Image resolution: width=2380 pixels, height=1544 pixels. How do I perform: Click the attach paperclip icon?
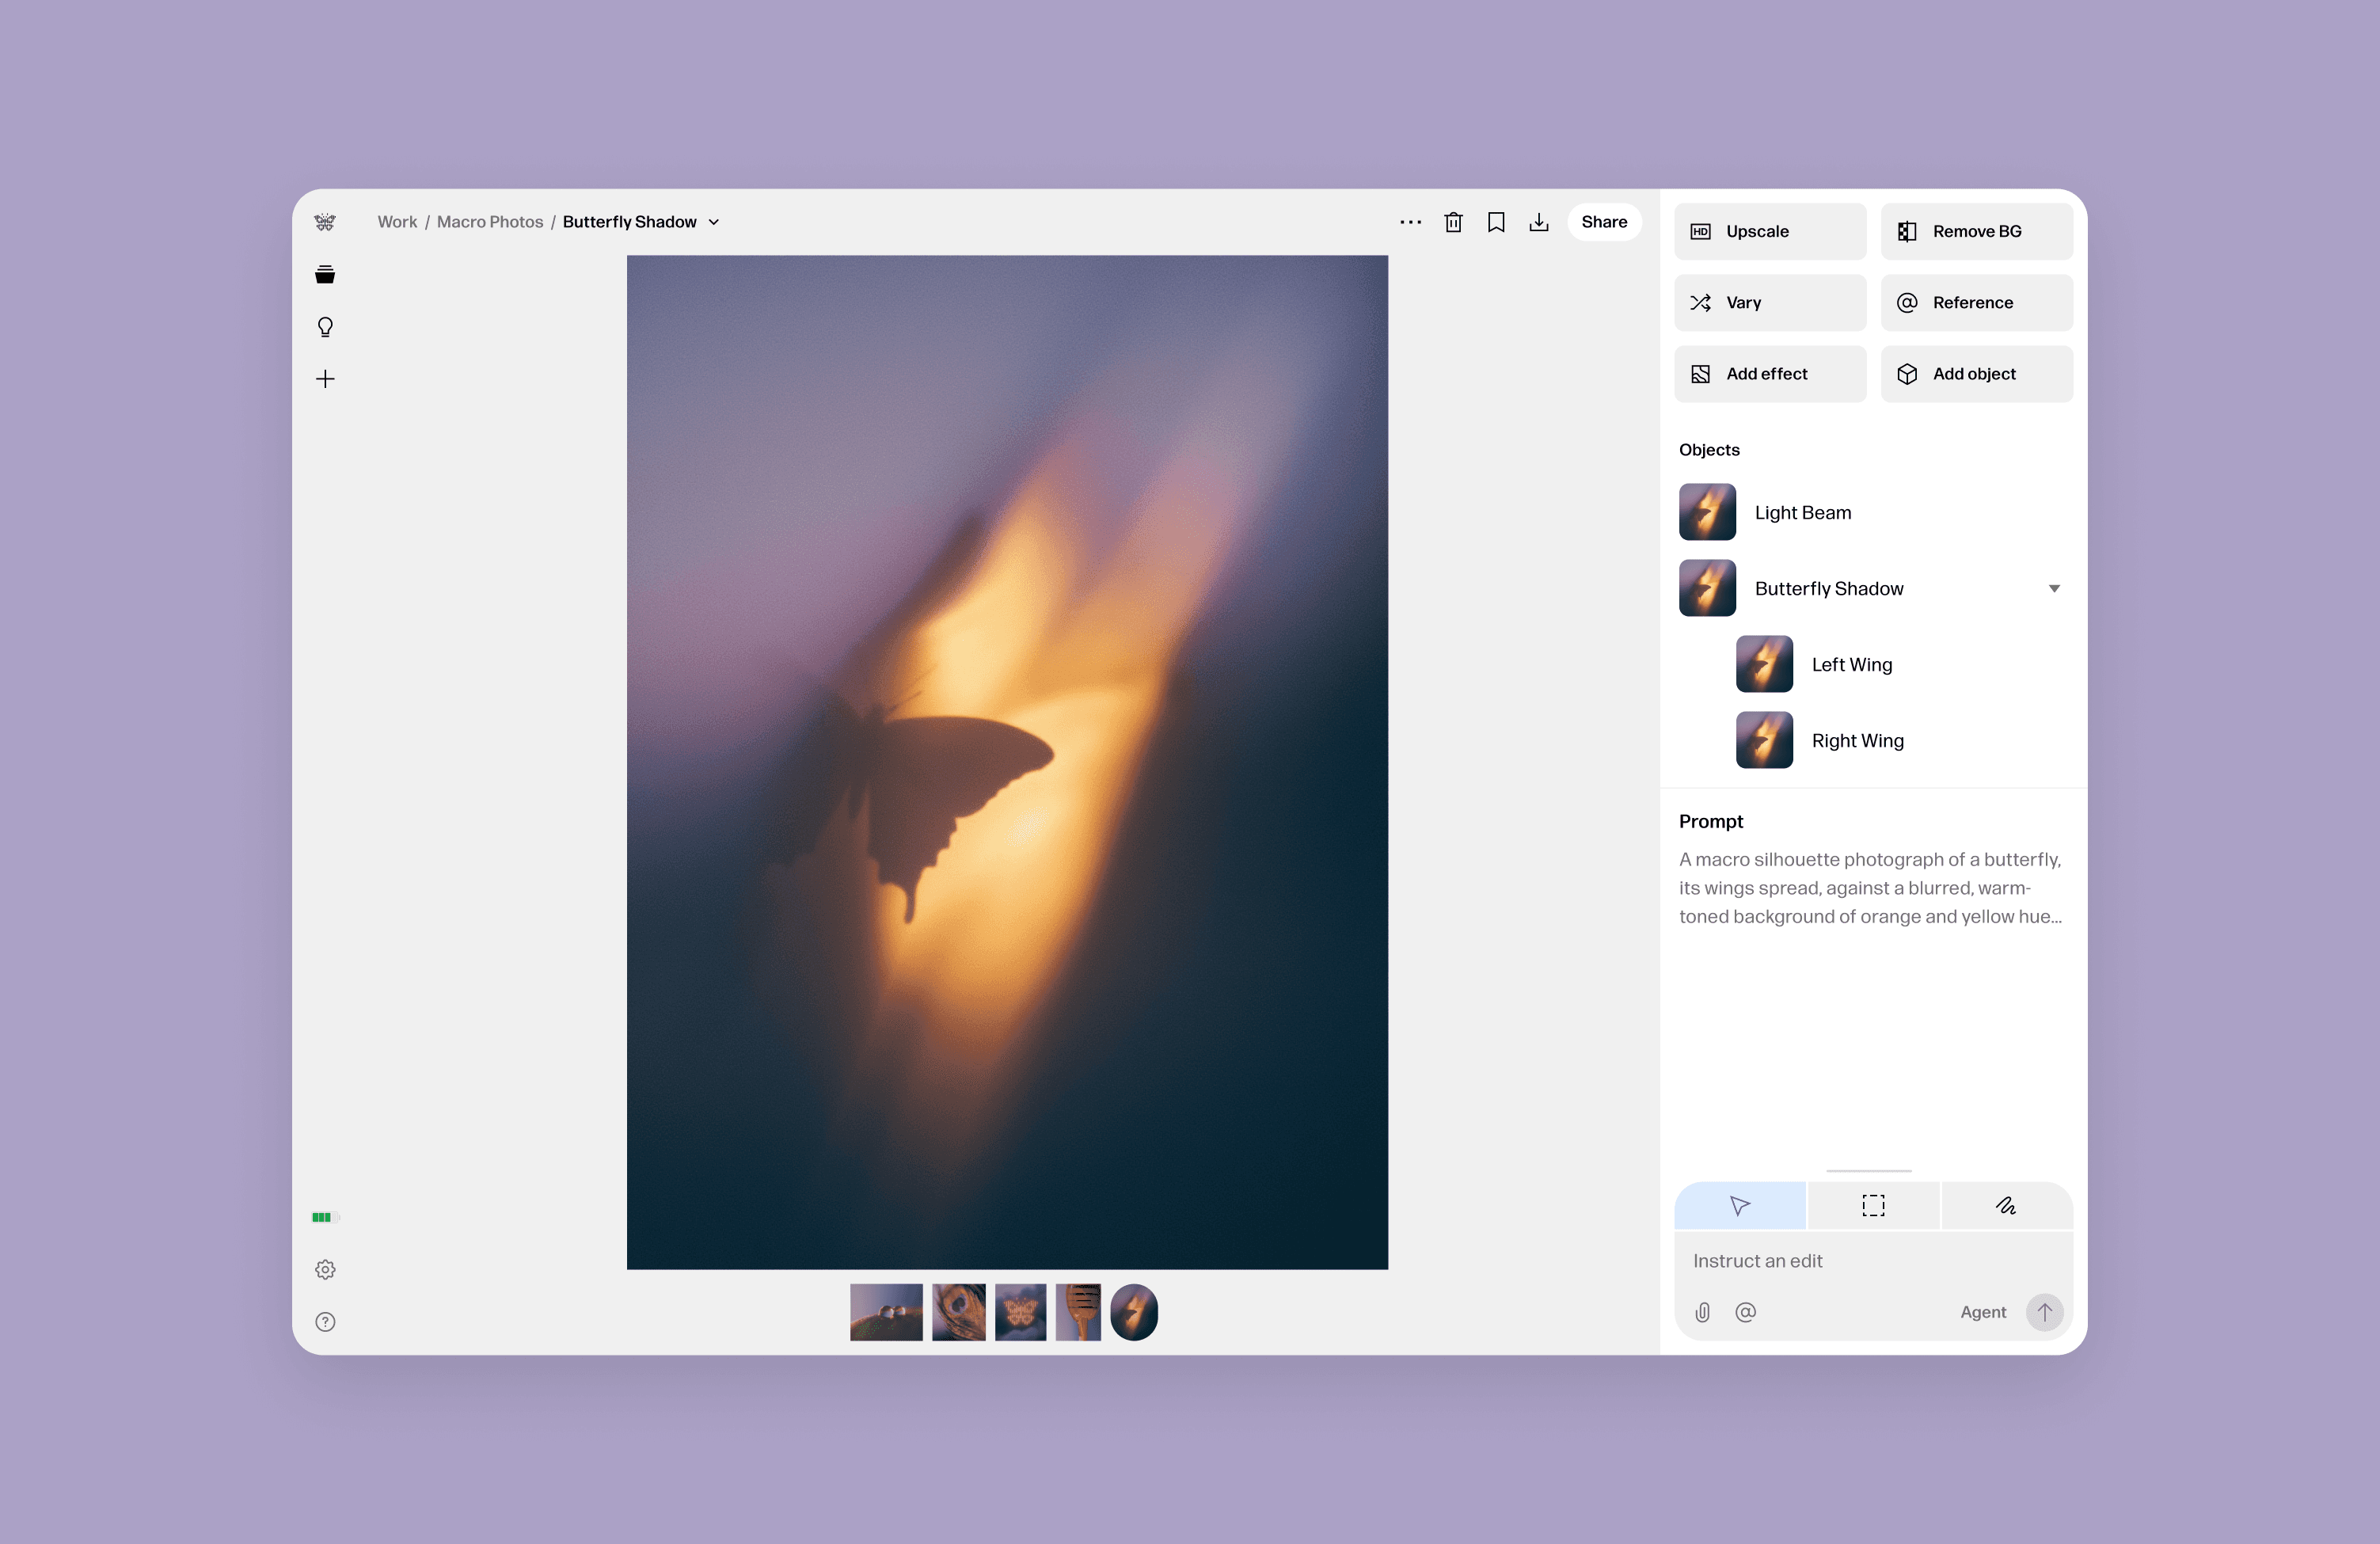(1702, 1312)
